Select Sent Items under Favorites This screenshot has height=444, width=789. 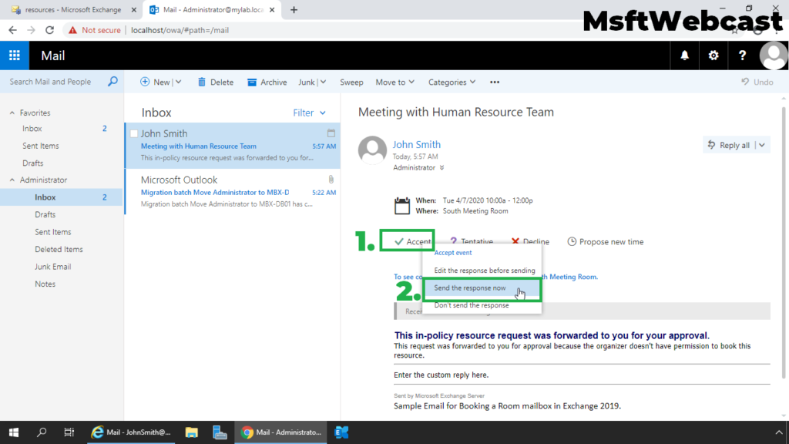pyautogui.click(x=40, y=146)
